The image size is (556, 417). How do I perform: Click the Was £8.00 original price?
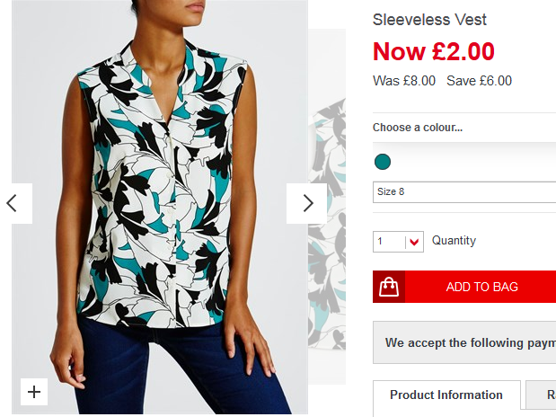point(404,81)
